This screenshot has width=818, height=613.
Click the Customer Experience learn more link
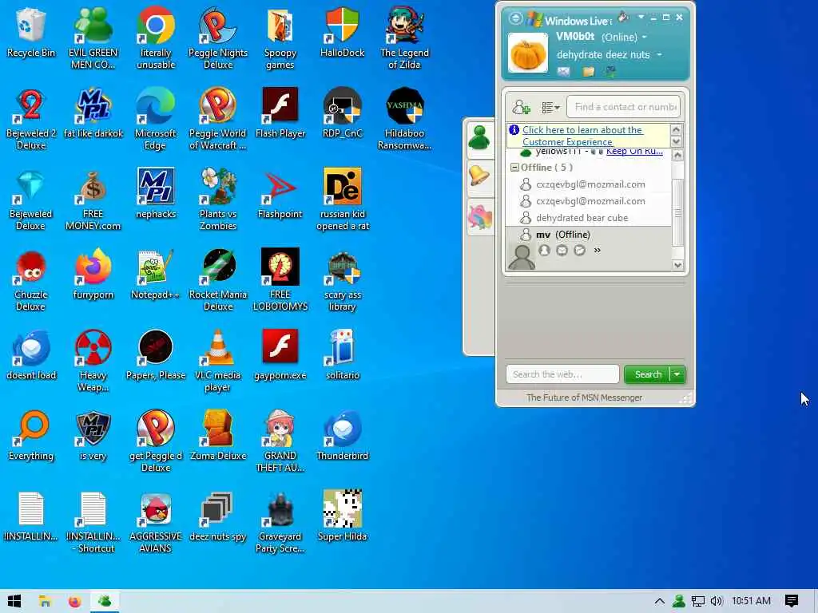click(x=582, y=136)
